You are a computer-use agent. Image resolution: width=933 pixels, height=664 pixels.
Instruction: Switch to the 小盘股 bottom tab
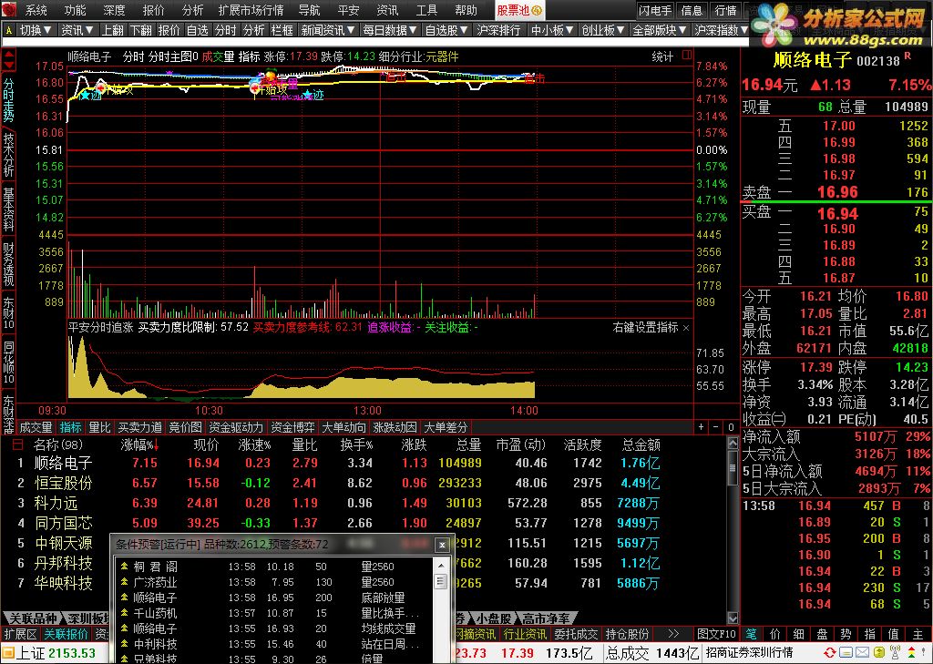pyautogui.click(x=493, y=619)
